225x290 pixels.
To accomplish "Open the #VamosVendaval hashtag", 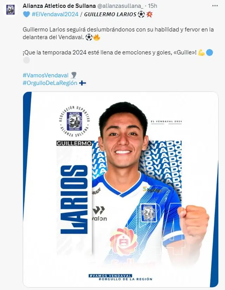I will click(46, 75).
